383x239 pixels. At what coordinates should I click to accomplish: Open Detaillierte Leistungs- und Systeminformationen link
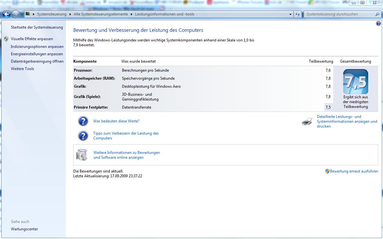coord(347,121)
